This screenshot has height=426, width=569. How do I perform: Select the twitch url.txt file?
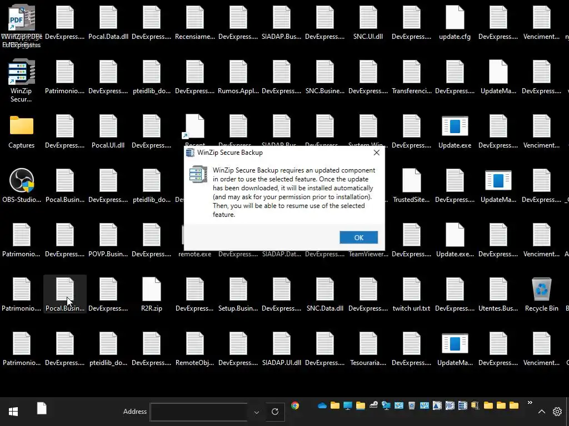pyautogui.click(x=411, y=295)
